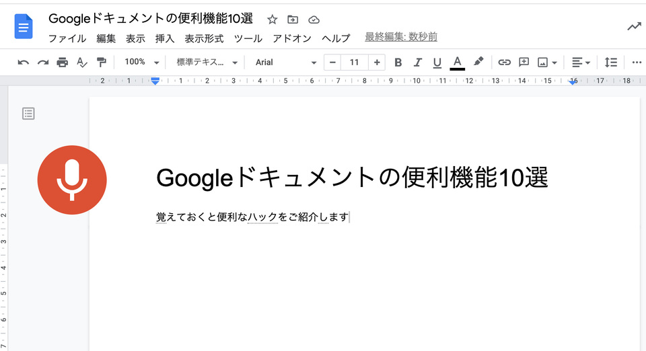Check cloud save status icon
This screenshot has width=646, height=351.
(314, 19)
